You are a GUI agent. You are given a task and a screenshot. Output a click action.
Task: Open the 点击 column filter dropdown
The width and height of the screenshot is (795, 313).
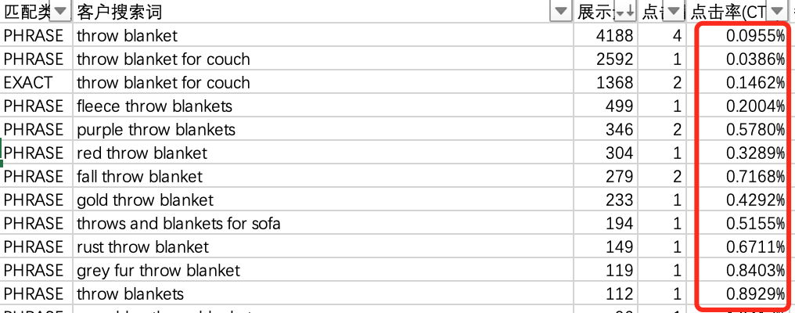pyautogui.click(x=673, y=12)
